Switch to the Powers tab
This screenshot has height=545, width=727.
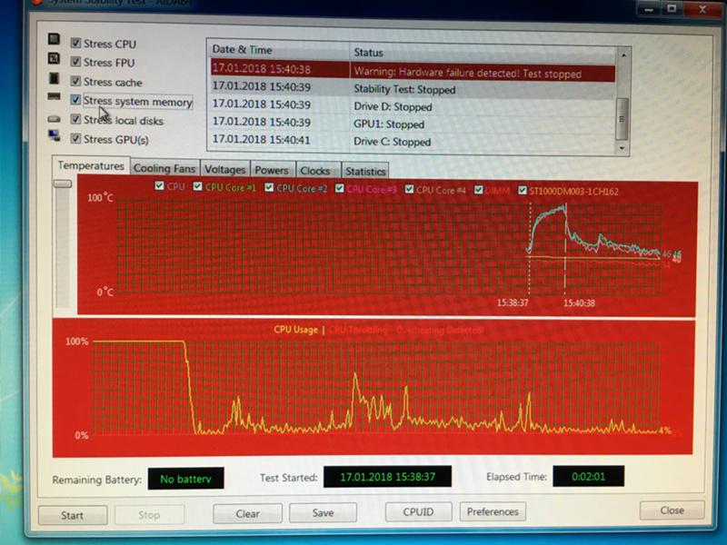pyautogui.click(x=272, y=170)
